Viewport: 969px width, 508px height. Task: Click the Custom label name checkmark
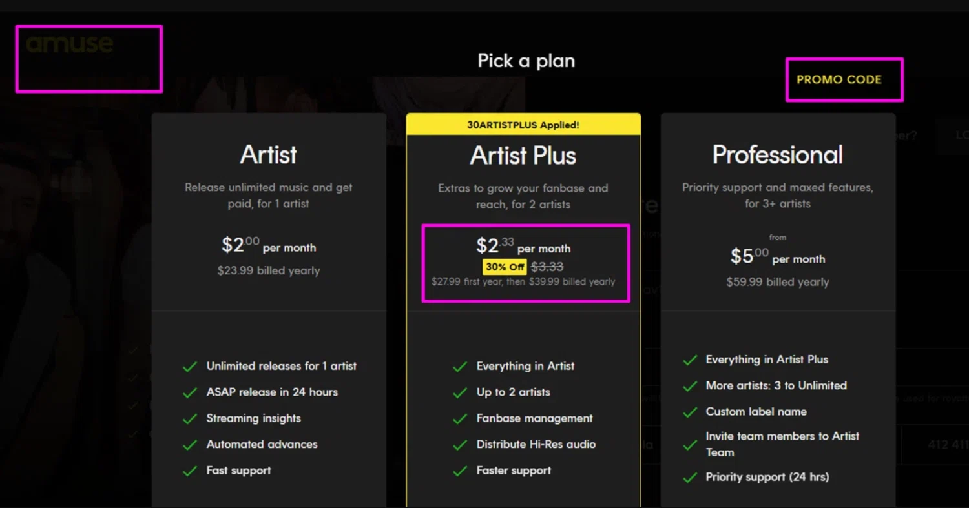[x=691, y=412]
